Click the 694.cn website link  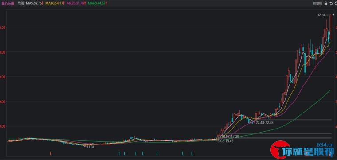tap(326, 144)
